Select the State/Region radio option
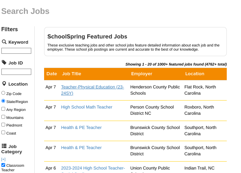 point(3,101)
